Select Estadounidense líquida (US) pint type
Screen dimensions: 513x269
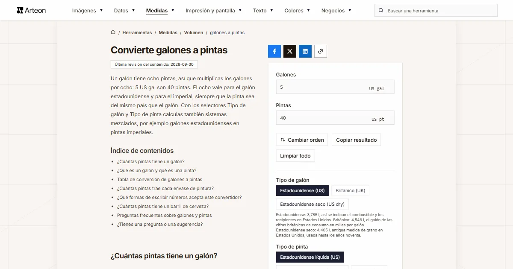coord(310,257)
